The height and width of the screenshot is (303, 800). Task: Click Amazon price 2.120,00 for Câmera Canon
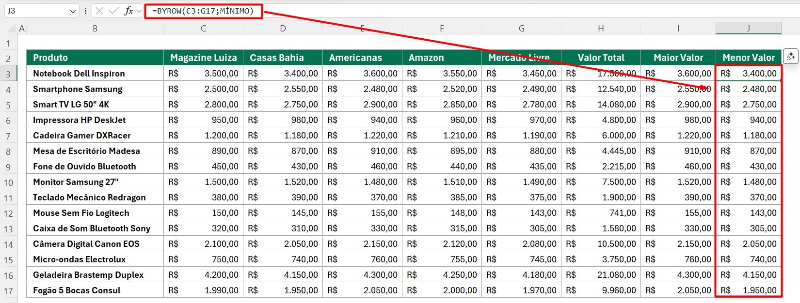[x=442, y=243]
